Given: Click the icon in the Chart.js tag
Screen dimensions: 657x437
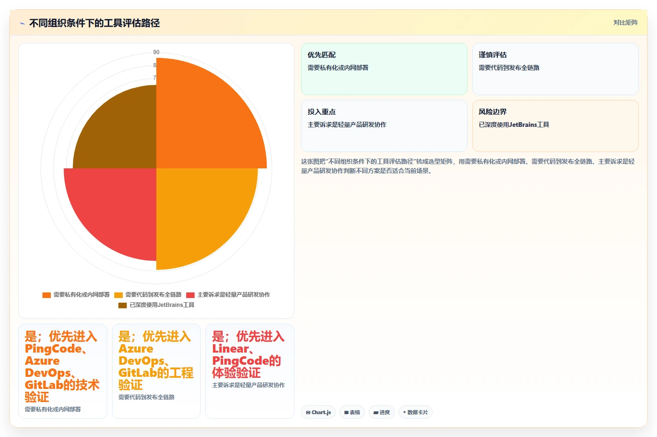Looking at the screenshot, I should click(x=308, y=412).
